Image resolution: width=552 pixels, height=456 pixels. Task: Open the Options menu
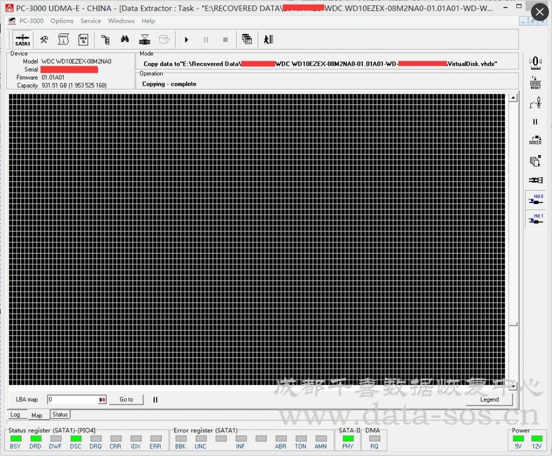(61, 21)
